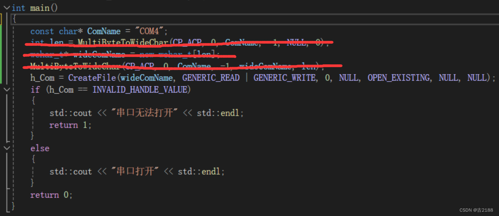Click the CSDN @古2188 watermark link
Screen dimensions: 499x216
(477, 209)
